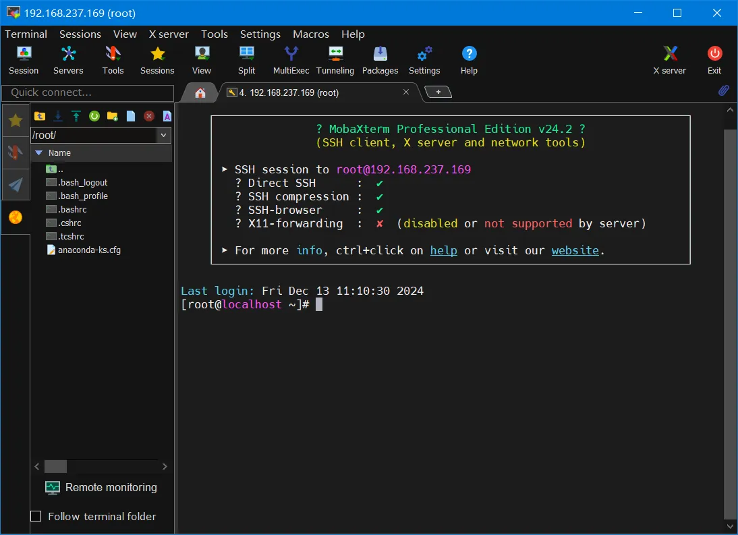Screen dimensions: 738x535
Task: Go to parent folder icon in SFTP toolbar
Action: tap(40, 116)
